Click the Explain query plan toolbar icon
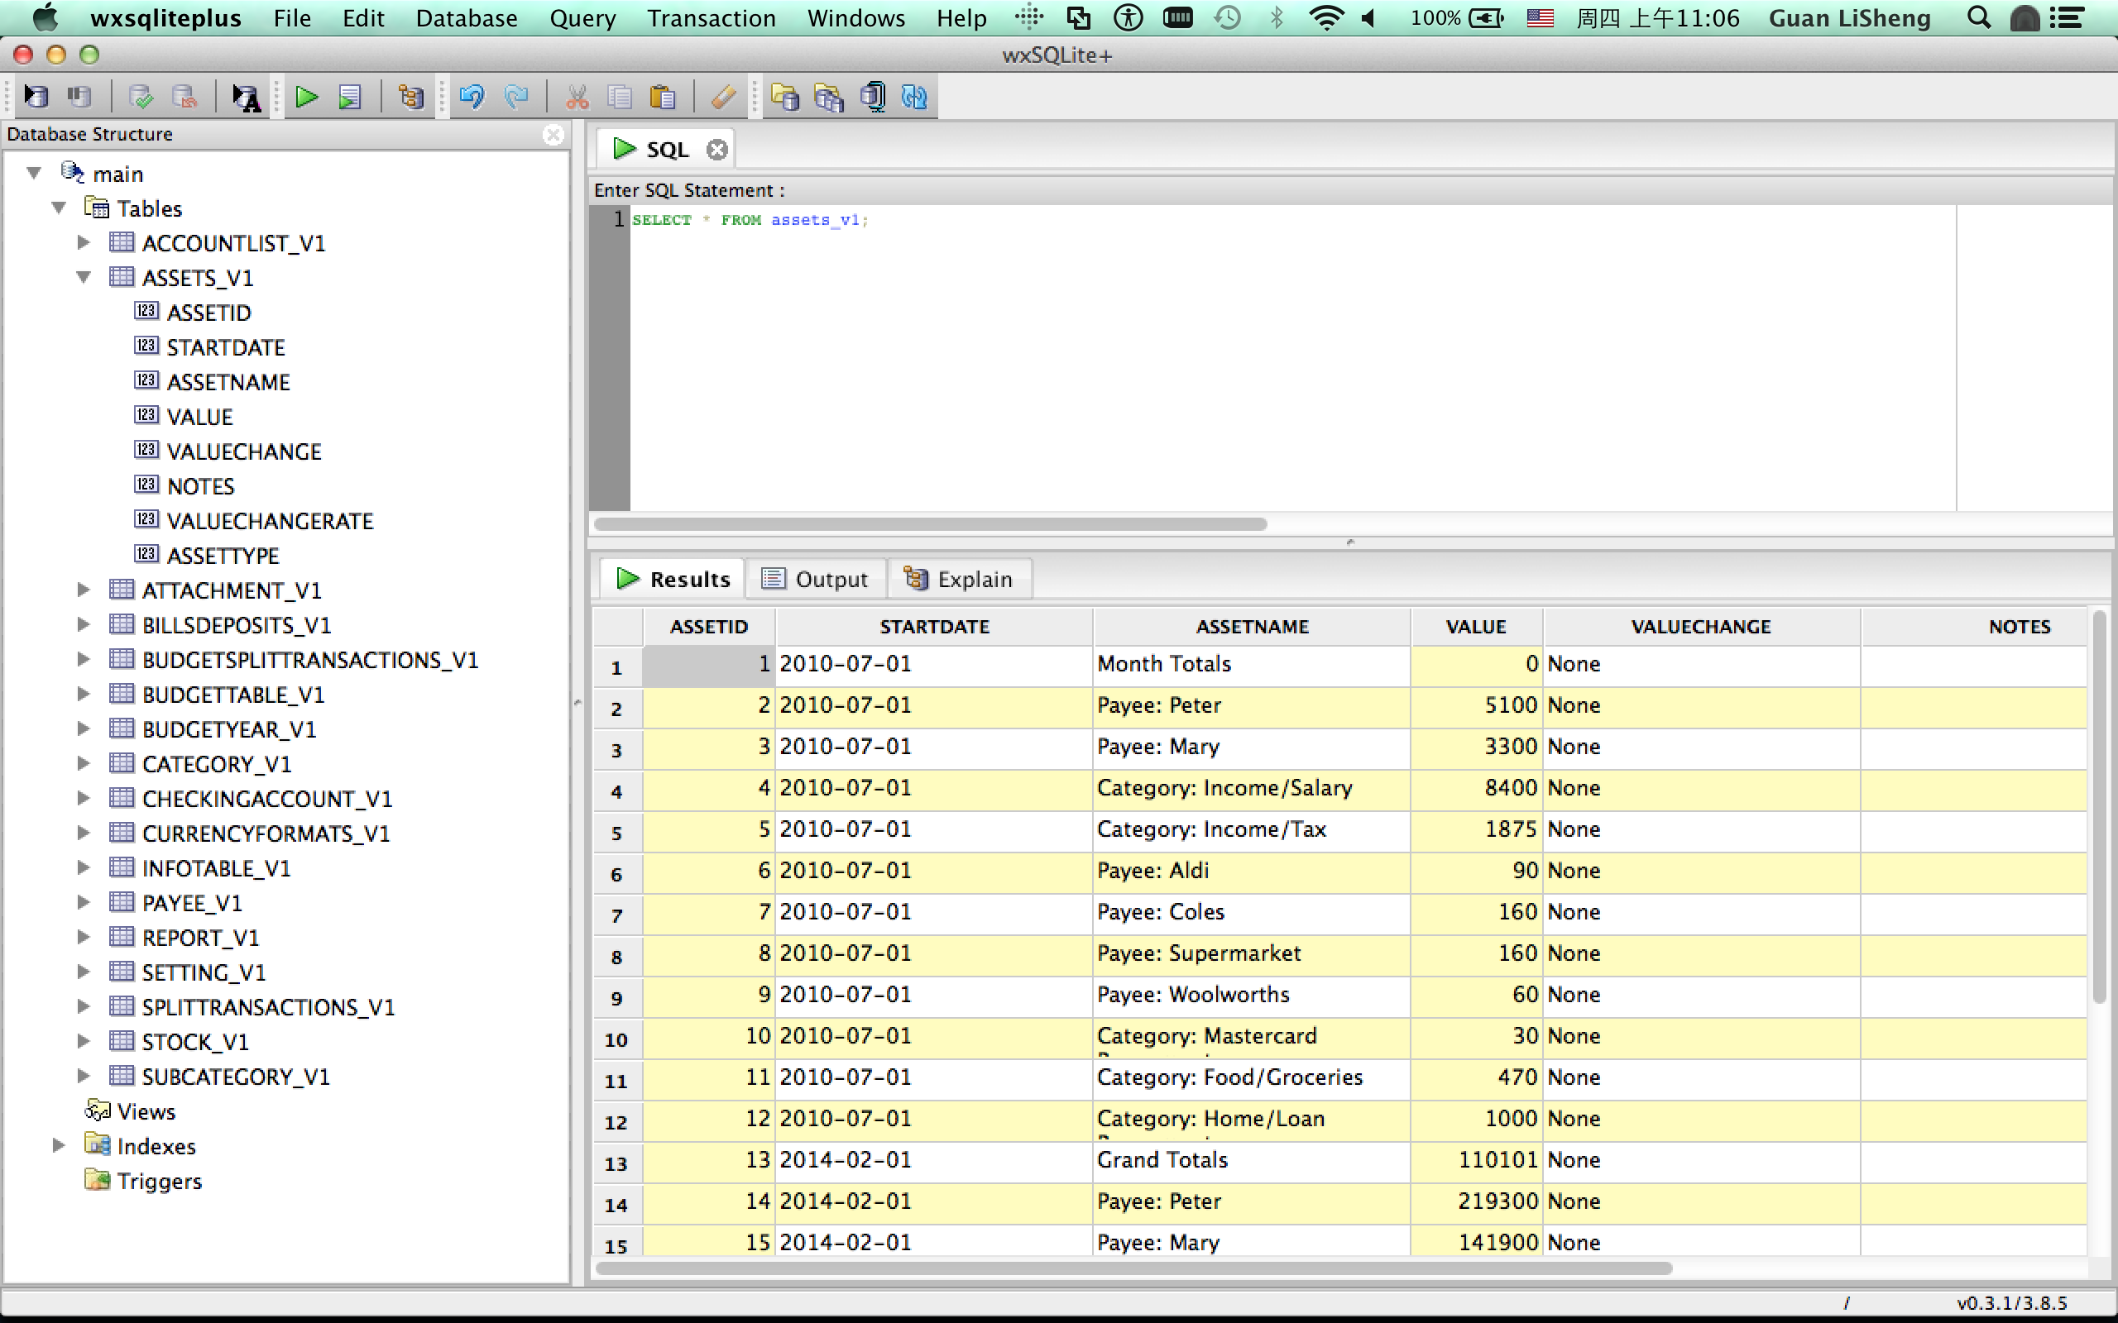Screen dimensions: 2118x1323 tap(410, 96)
